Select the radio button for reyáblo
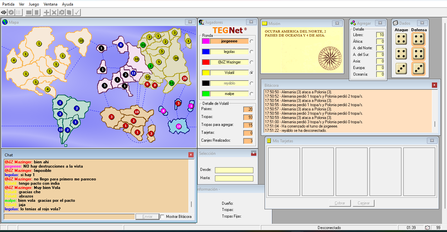447x232 pixels. click(x=252, y=83)
